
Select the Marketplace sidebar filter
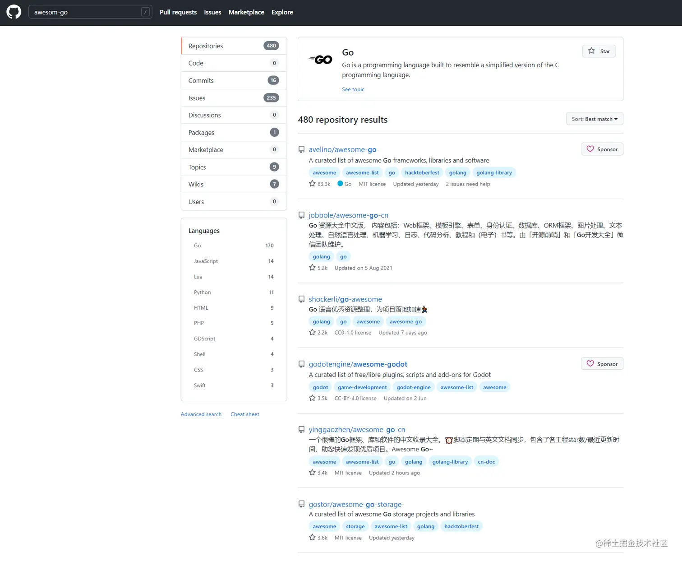click(234, 150)
